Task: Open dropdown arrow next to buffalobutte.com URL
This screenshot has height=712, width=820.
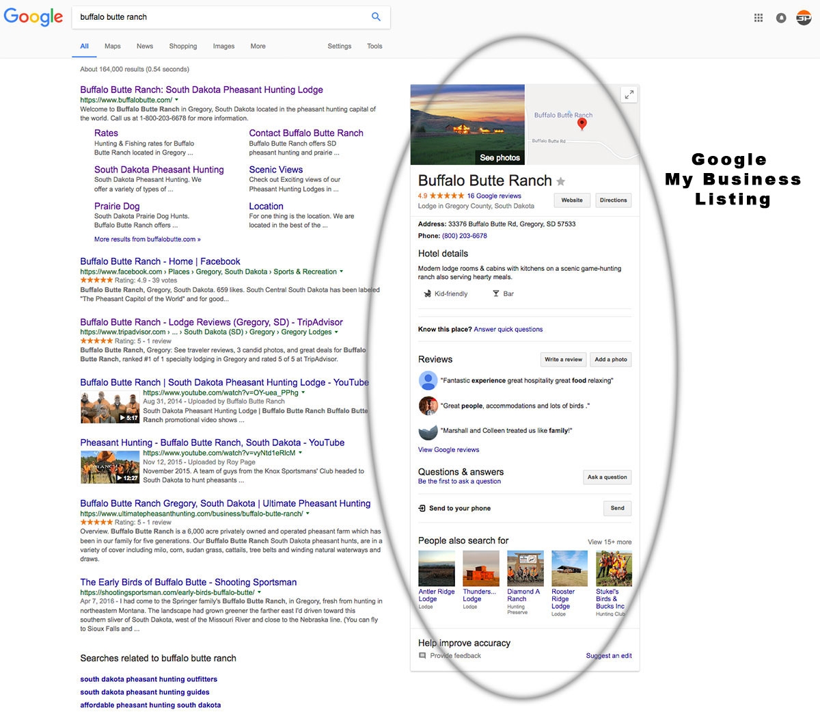Action: tap(176, 100)
